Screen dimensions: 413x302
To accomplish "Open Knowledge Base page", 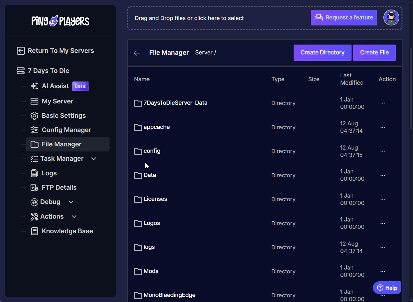I will click(x=67, y=231).
